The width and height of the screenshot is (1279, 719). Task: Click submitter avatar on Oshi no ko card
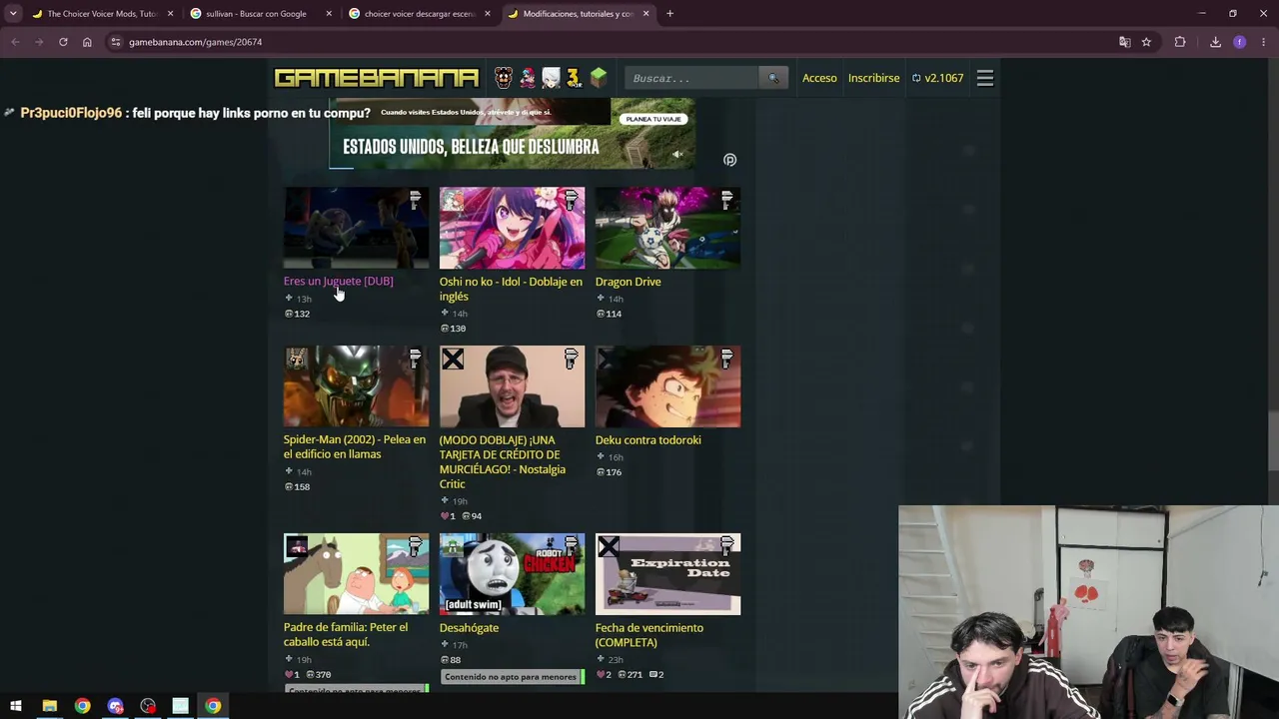(453, 200)
